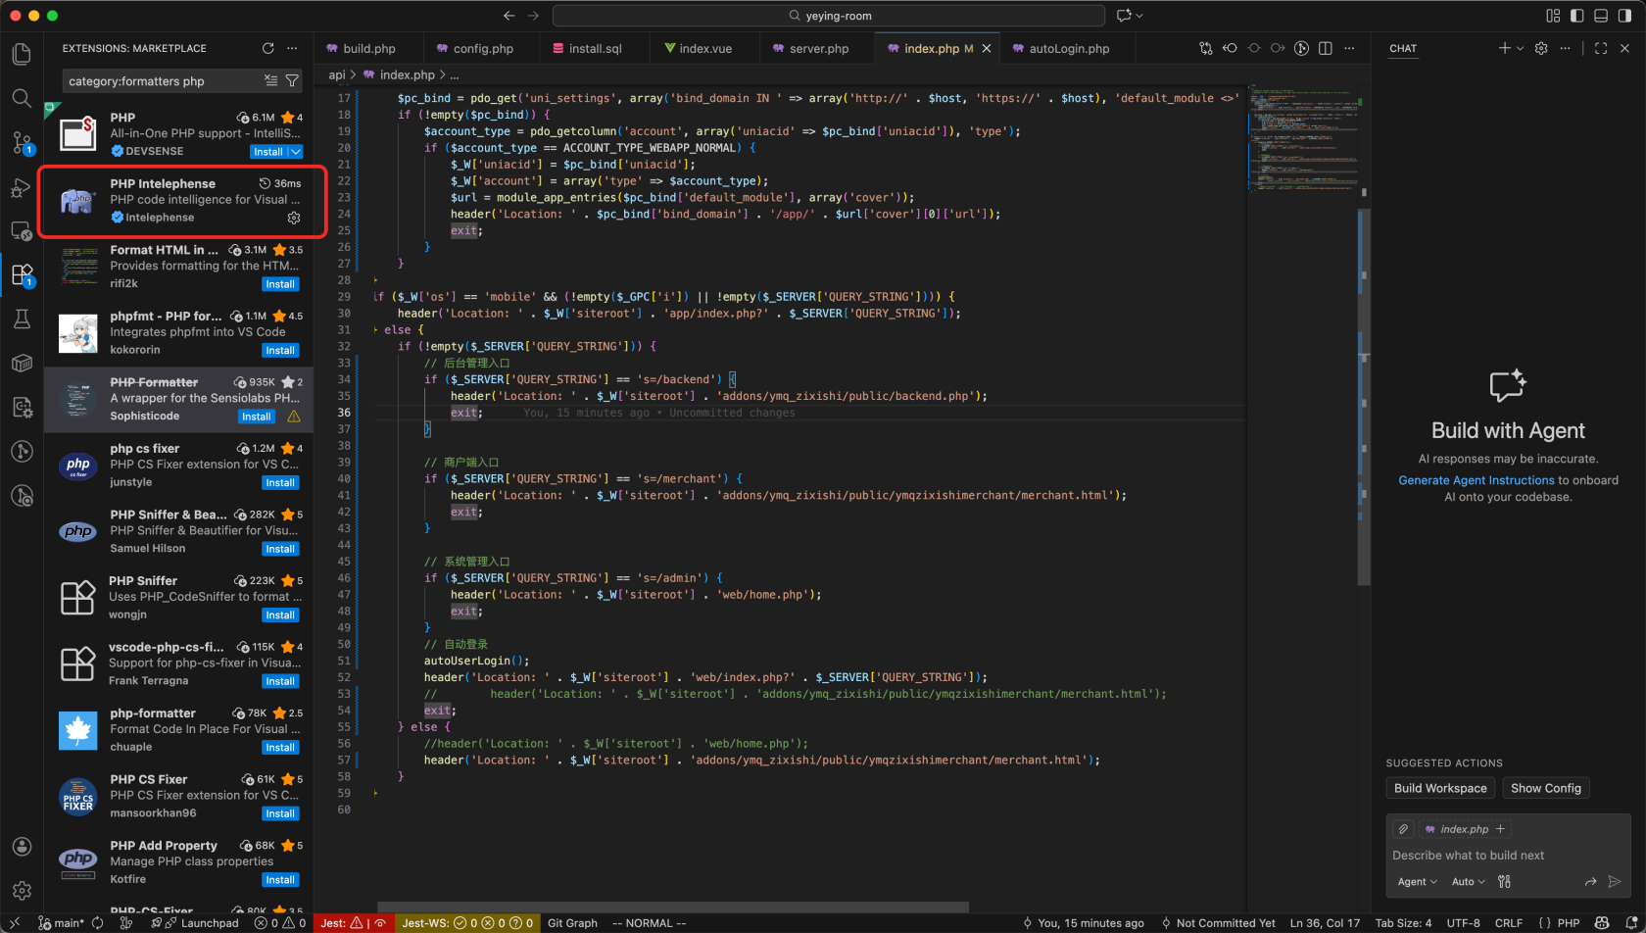This screenshot has height=933, width=1646.
Task: Open the Run and Debug view
Action: [22, 188]
